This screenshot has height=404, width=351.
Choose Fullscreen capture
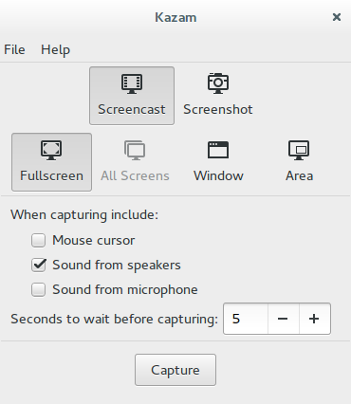pyautogui.click(x=51, y=162)
